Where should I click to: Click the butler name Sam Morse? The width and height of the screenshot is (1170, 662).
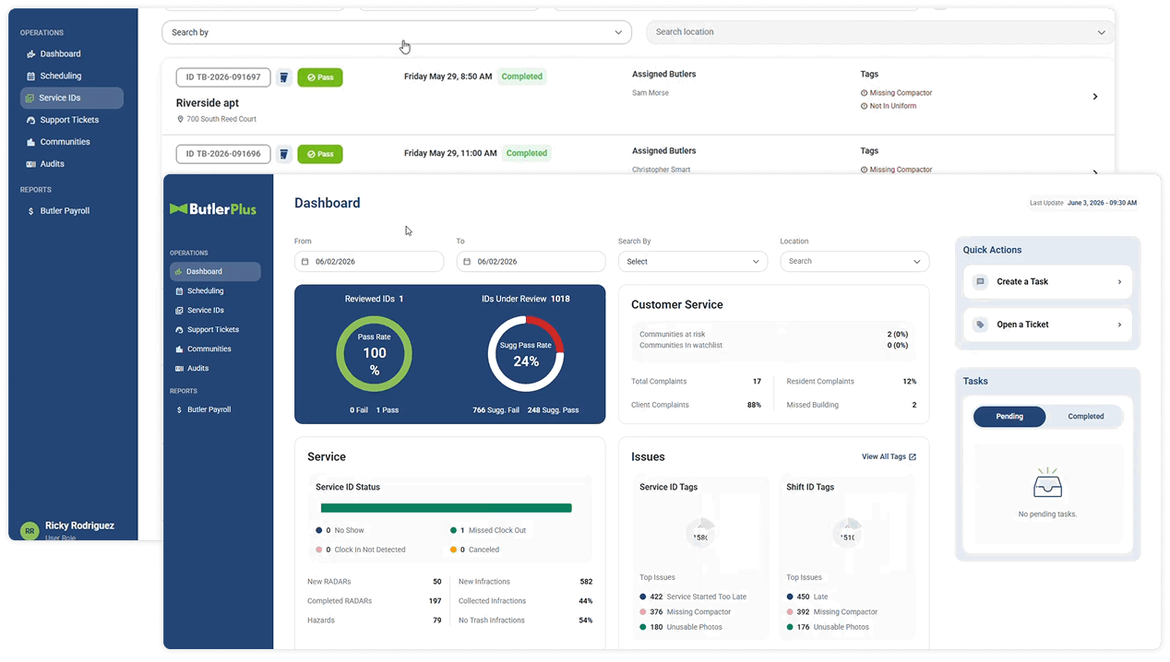(651, 93)
